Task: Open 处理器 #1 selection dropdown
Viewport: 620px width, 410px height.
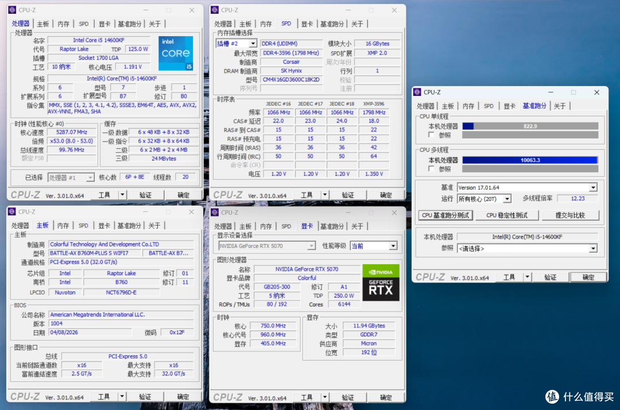Action: pos(90,177)
